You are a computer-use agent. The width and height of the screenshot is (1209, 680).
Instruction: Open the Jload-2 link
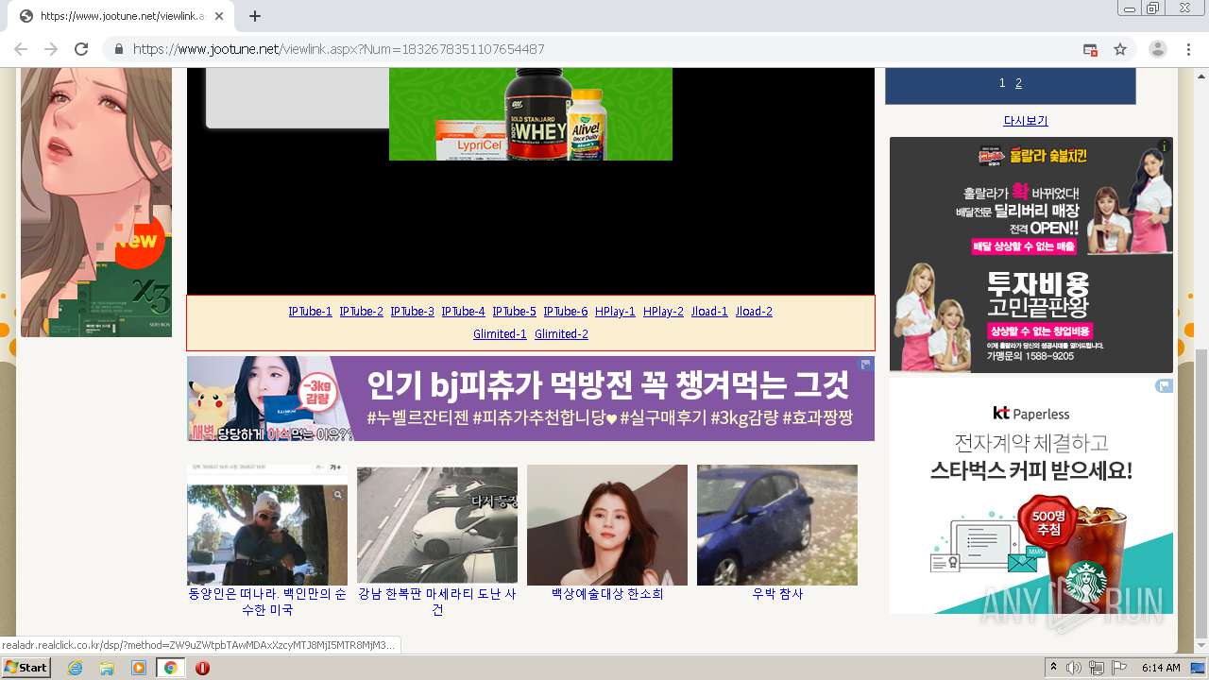tap(754, 312)
